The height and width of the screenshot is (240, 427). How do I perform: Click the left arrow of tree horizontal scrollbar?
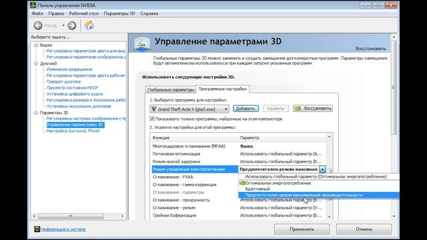pos(34,216)
